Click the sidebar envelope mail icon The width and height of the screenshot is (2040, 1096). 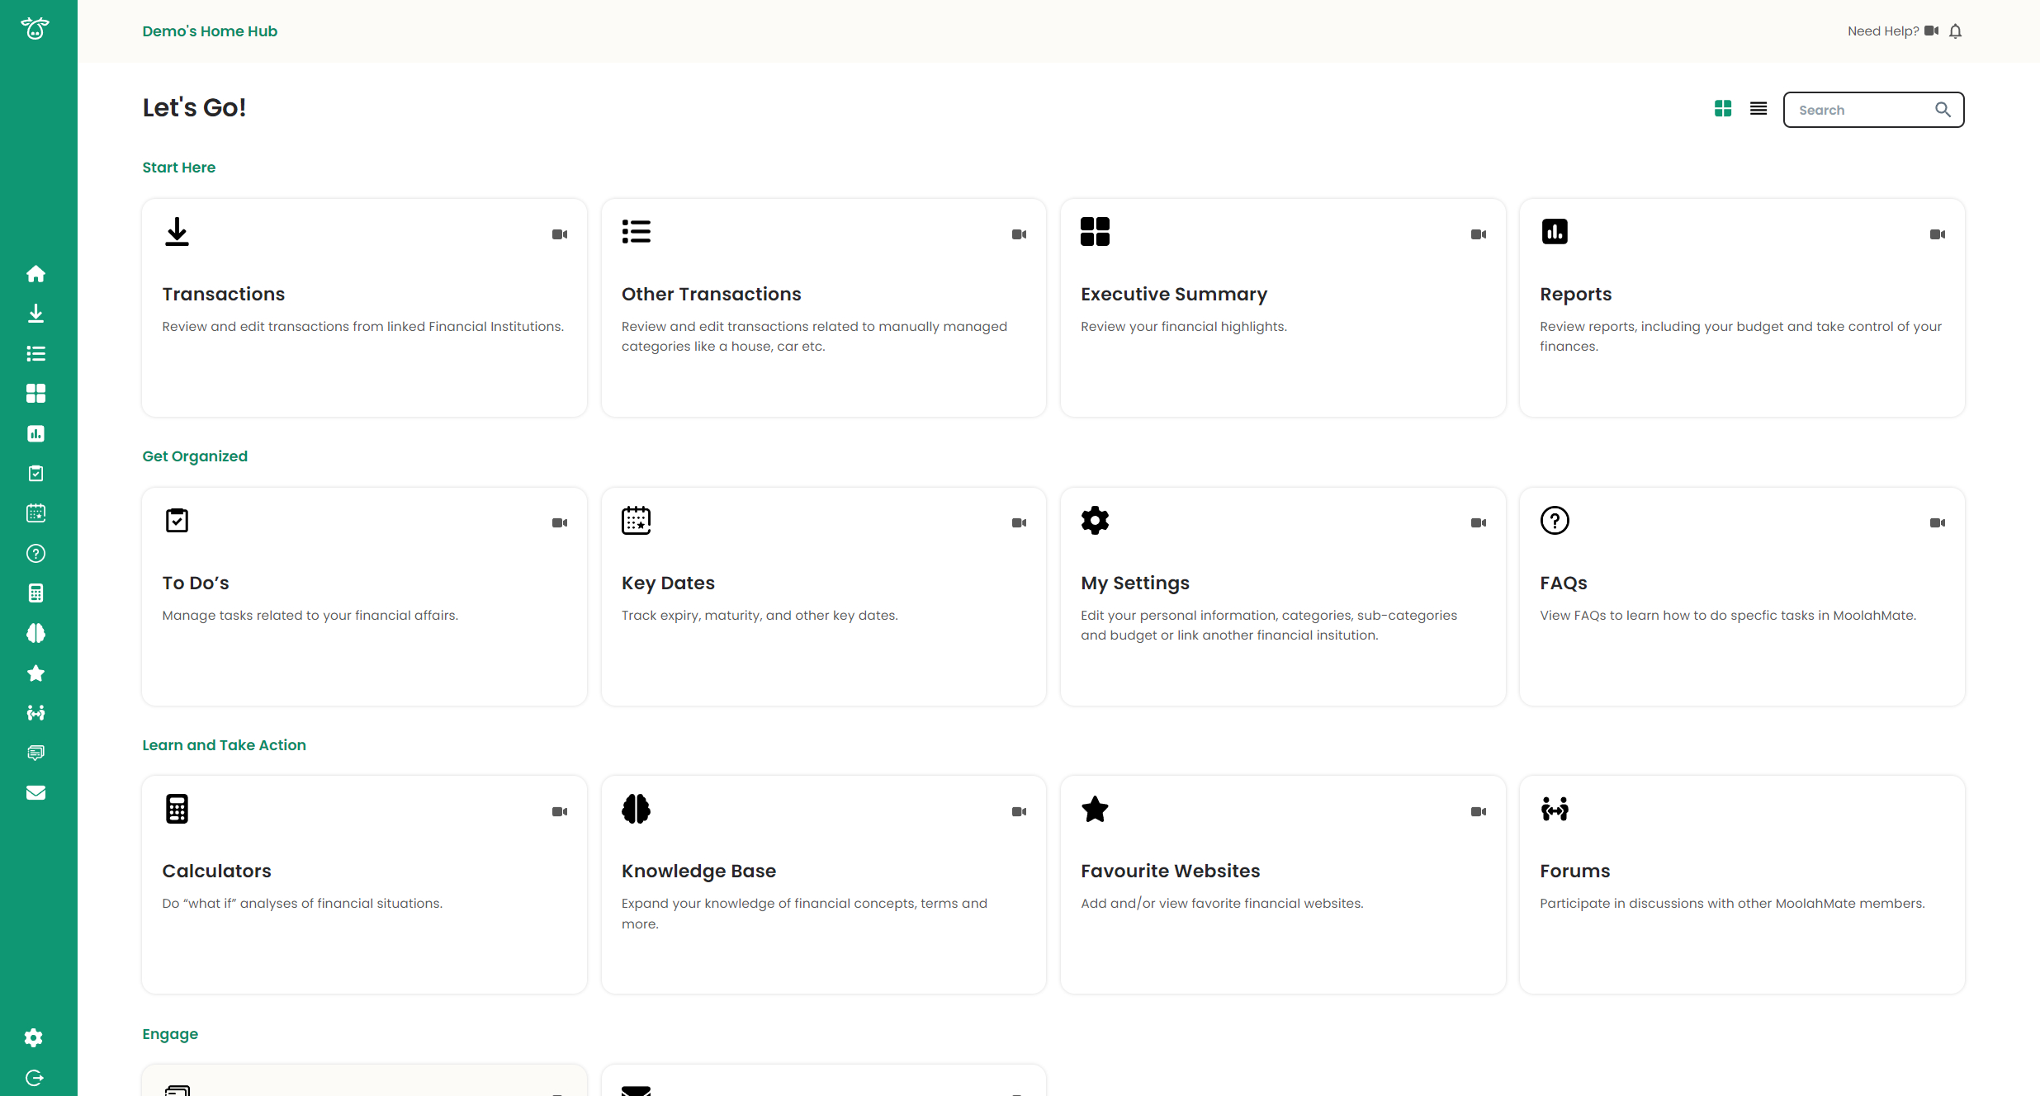point(35,793)
